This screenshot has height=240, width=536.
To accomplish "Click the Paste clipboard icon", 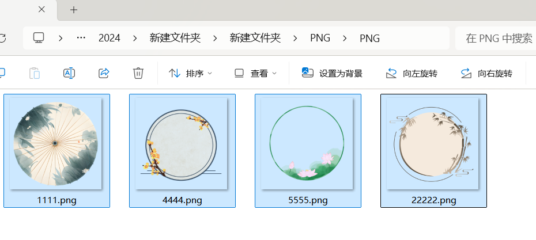I will pyautogui.click(x=35, y=73).
